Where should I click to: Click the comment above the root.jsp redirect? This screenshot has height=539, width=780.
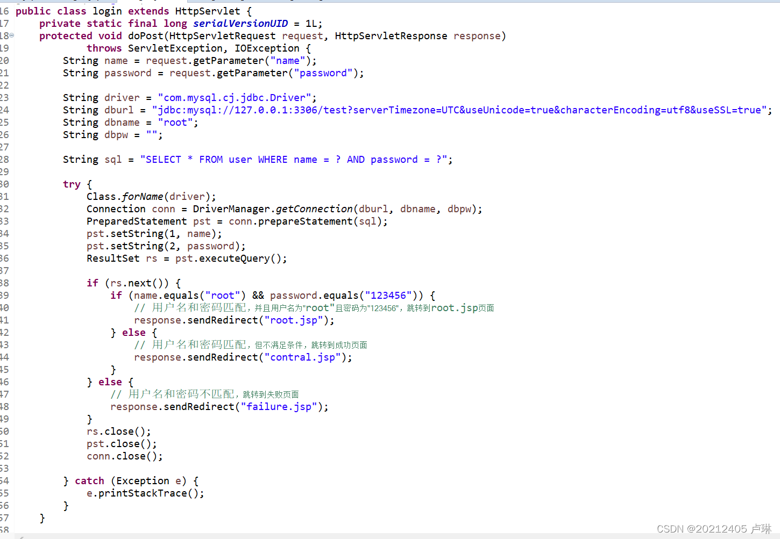314,308
